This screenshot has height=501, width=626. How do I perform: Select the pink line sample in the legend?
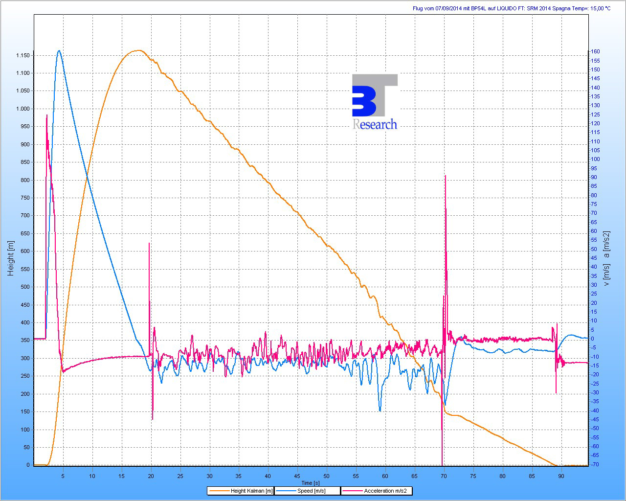(352, 491)
